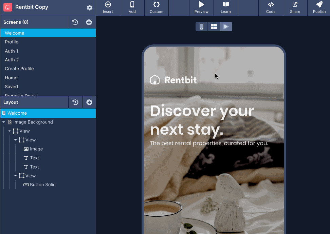Open Screens history icon
Viewport: 330px width, 234px height.
pos(75,22)
